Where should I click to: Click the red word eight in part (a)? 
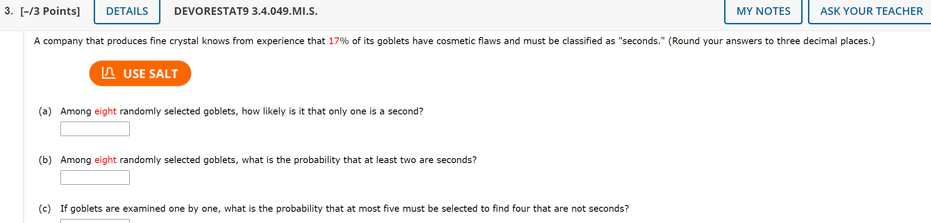click(x=105, y=111)
